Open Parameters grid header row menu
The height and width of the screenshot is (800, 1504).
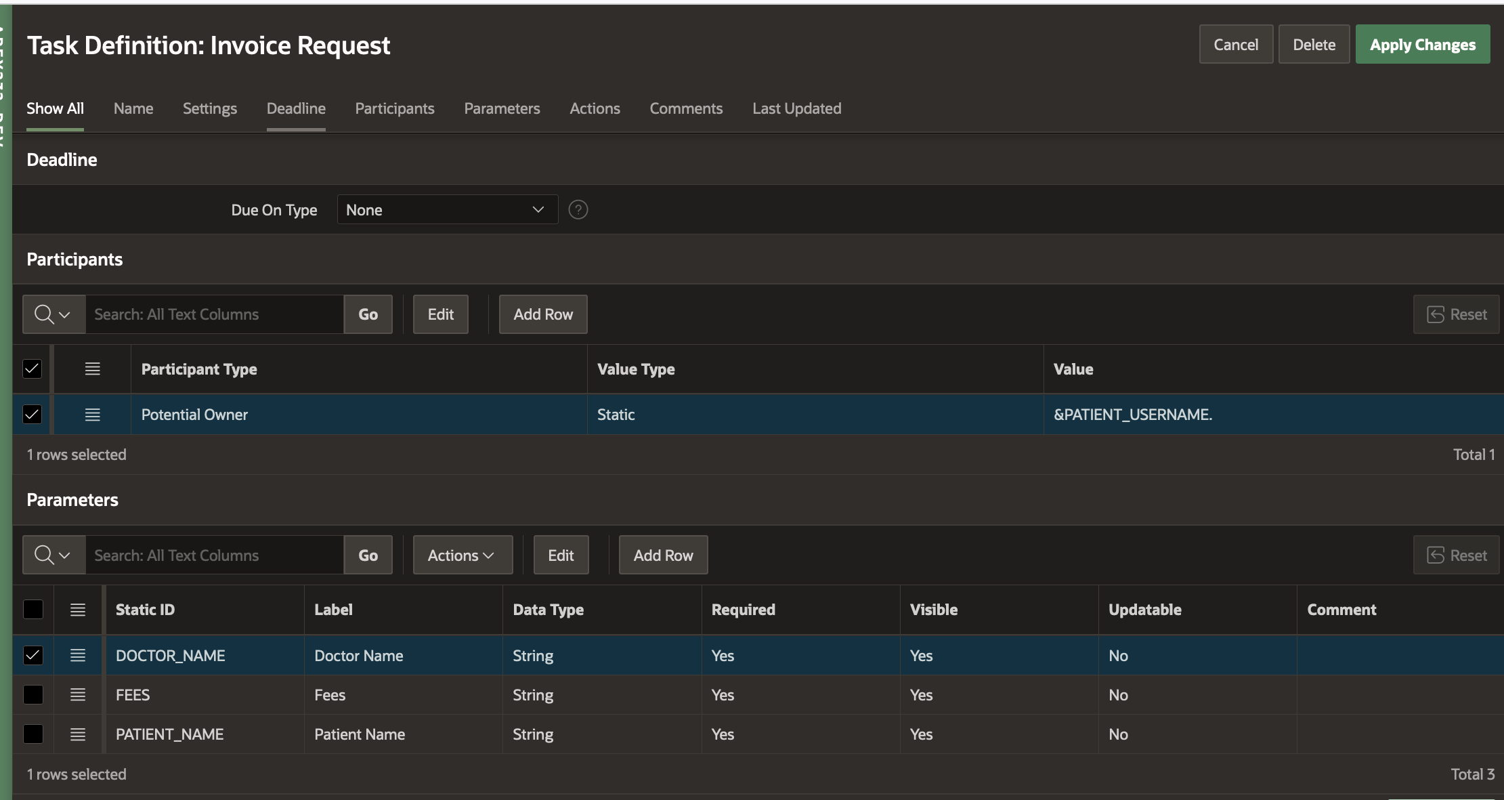pyautogui.click(x=78, y=610)
